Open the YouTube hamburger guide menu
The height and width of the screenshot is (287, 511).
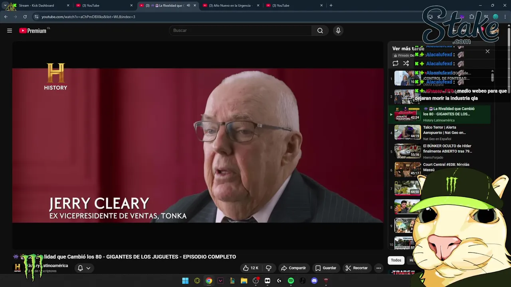(x=10, y=30)
